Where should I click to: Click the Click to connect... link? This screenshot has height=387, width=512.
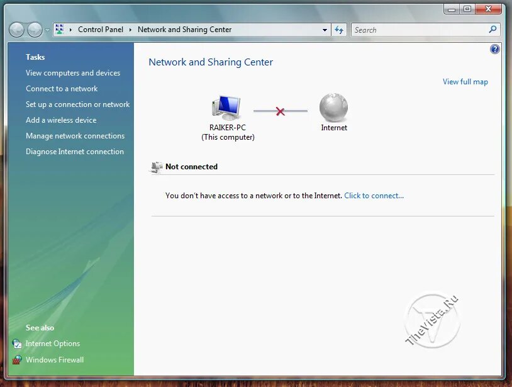(x=374, y=196)
